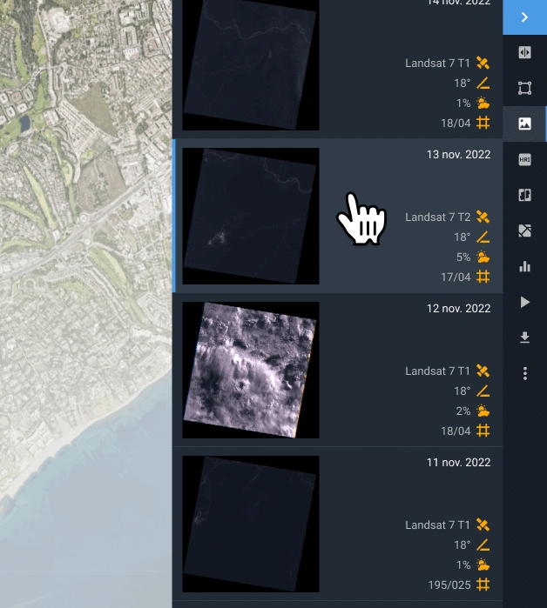Screen dimensions: 547x608
Task: Select the 13 nov. 2022 scene thumbnail
Action: point(251,216)
